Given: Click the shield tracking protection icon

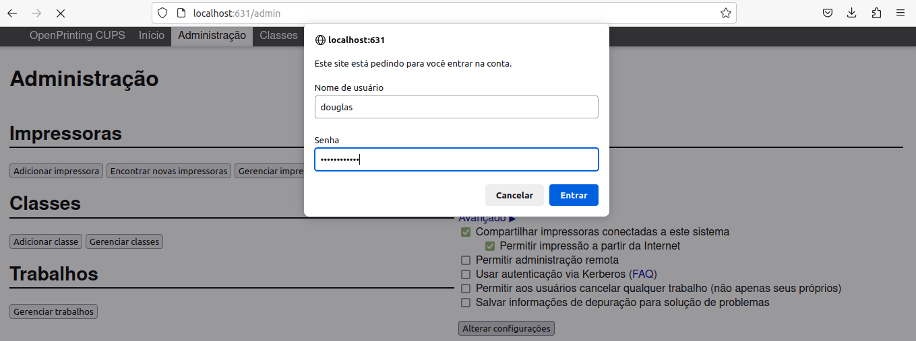Looking at the screenshot, I should (x=162, y=13).
